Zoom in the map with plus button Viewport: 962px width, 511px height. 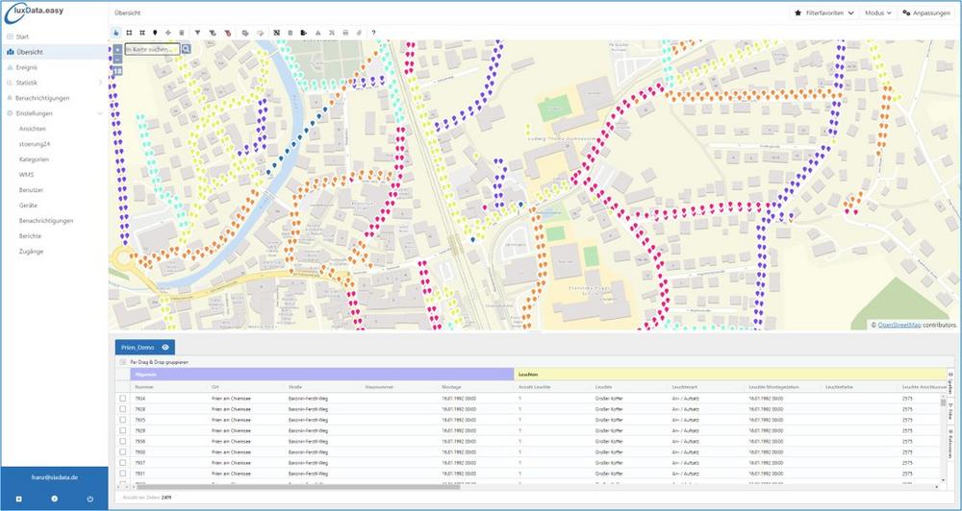click(x=117, y=48)
